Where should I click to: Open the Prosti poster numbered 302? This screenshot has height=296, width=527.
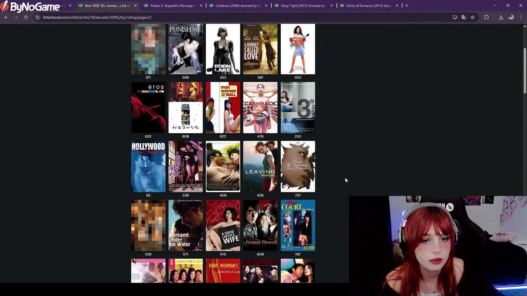tap(298, 49)
